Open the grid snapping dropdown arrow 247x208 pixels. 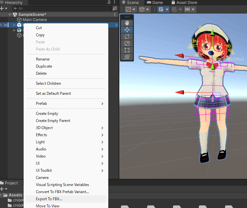167,9
